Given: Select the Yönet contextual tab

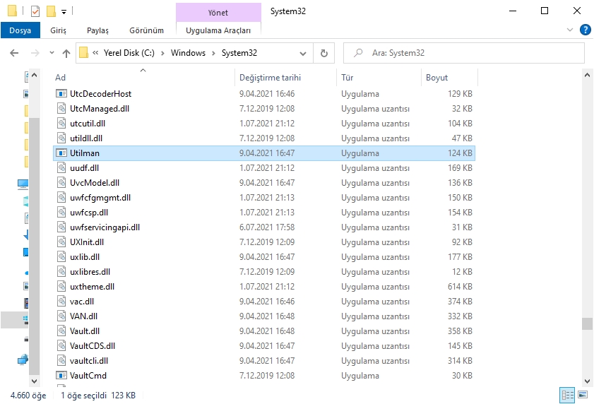Looking at the screenshot, I should [x=218, y=13].
